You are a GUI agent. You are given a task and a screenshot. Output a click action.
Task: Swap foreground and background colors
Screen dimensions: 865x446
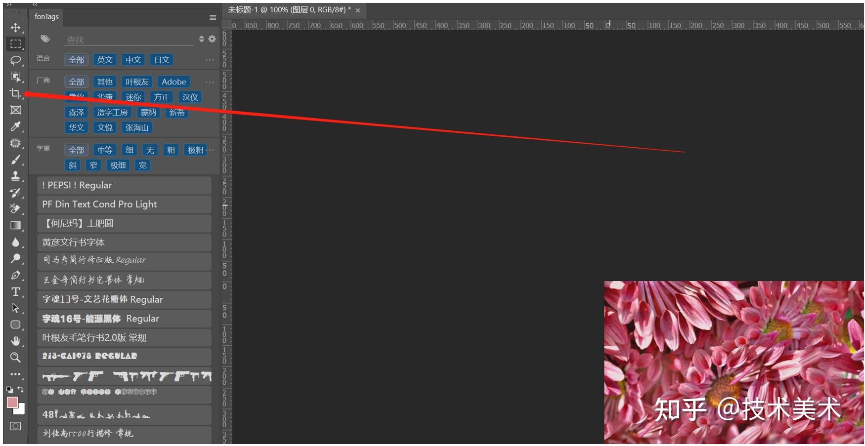point(21,389)
